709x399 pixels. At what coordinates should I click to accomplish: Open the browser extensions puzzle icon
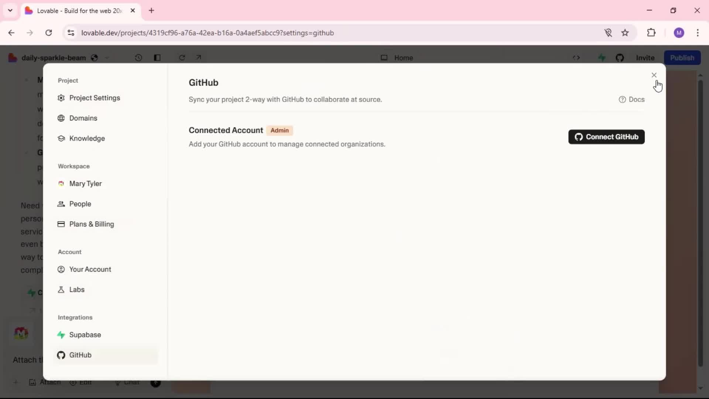click(651, 33)
